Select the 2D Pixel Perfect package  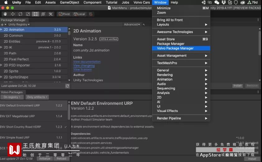pyautogui.click(x=34, y=59)
